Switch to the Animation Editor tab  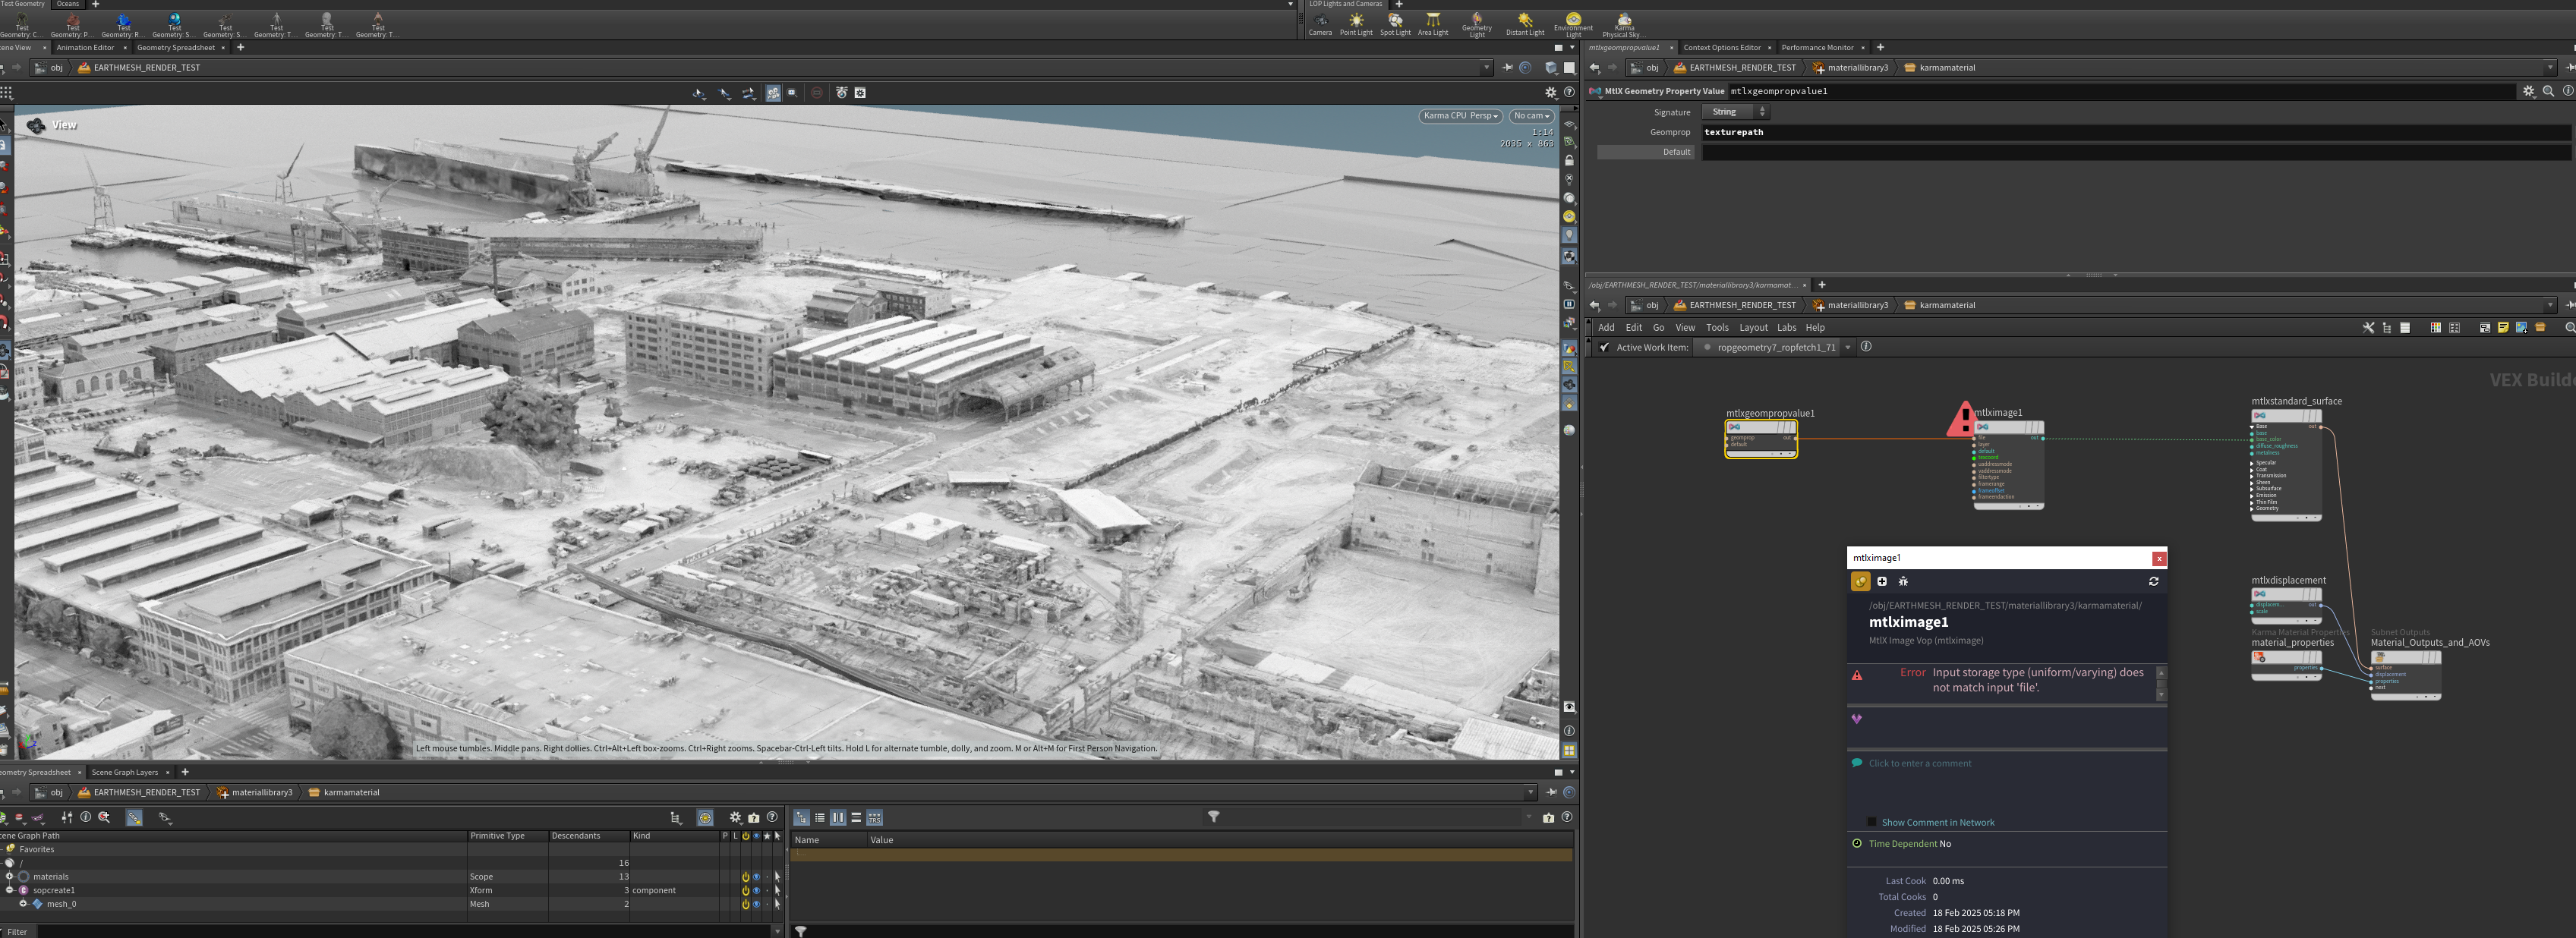pos(85,47)
